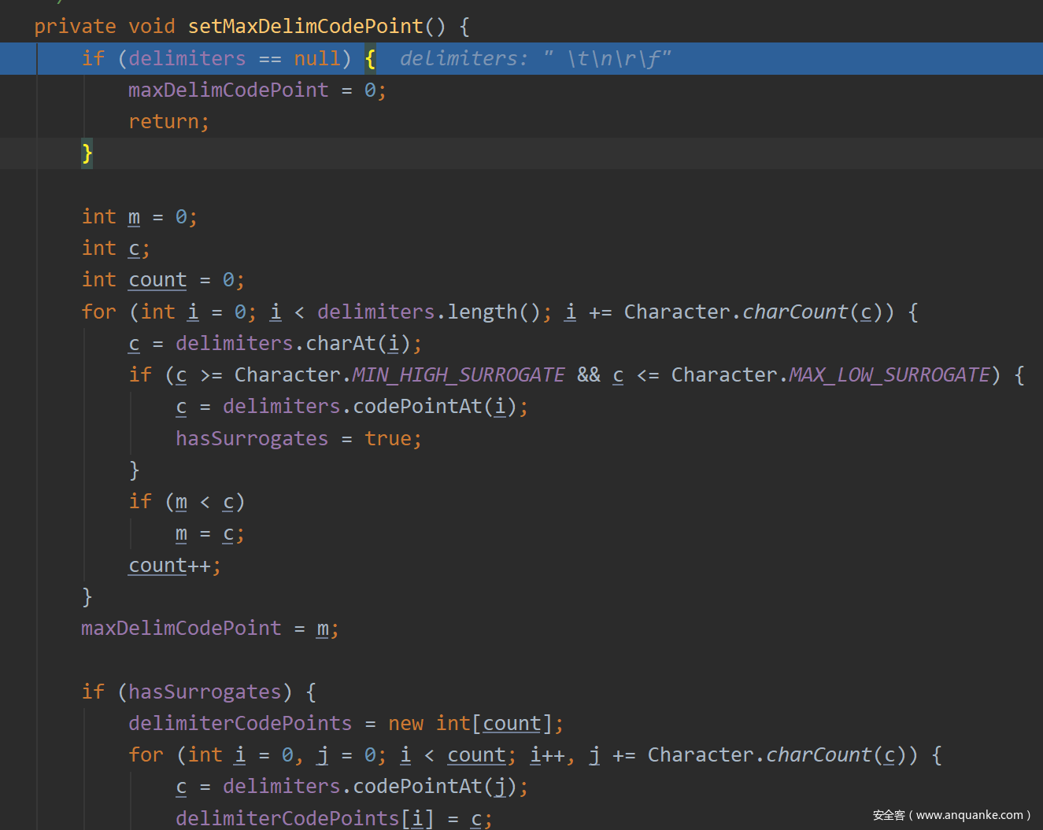This screenshot has width=1043, height=830.
Task: Click the count variable declaration
Action: pyautogui.click(x=157, y=280)
